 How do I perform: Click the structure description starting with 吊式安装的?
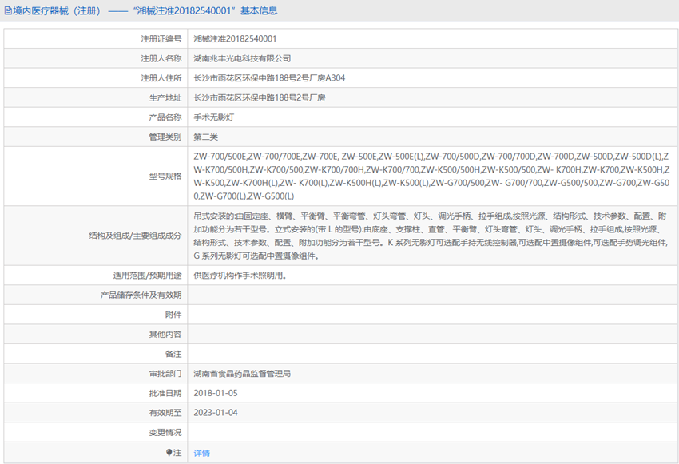tap(431, 236)
